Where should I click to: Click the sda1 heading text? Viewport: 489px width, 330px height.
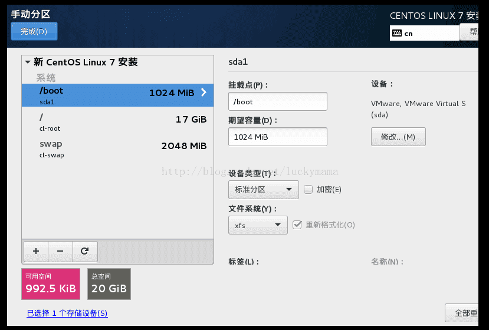coord(238,62)
